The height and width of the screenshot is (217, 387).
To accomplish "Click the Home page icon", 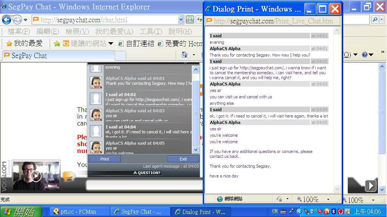I will (x=184, y=55).
